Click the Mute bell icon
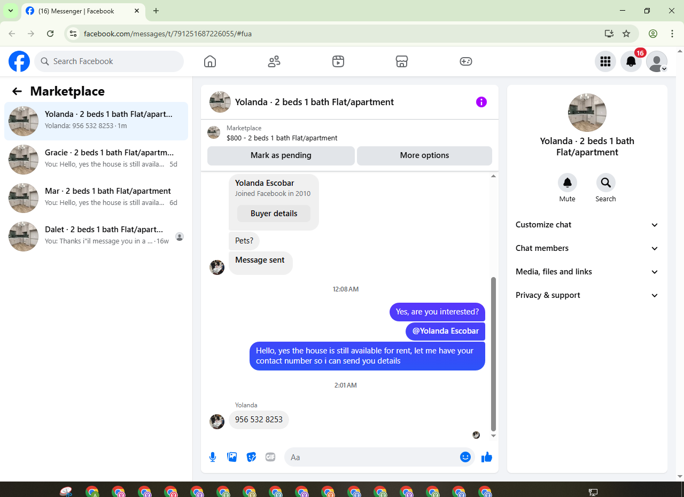 point(568,183)
